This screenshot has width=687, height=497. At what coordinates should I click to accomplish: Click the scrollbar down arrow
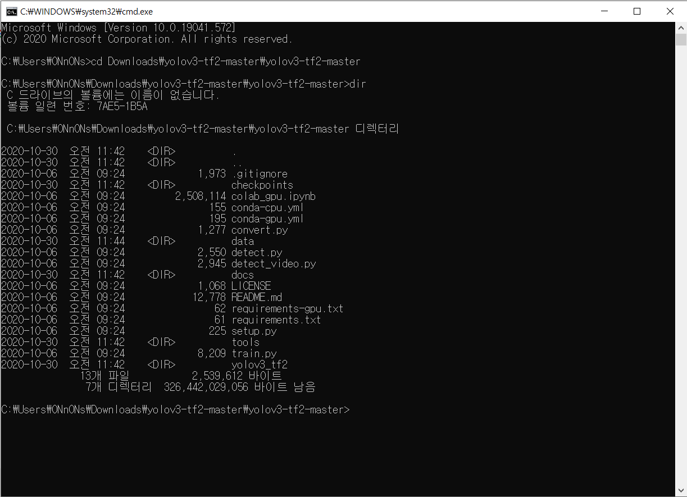click(681, 491)
